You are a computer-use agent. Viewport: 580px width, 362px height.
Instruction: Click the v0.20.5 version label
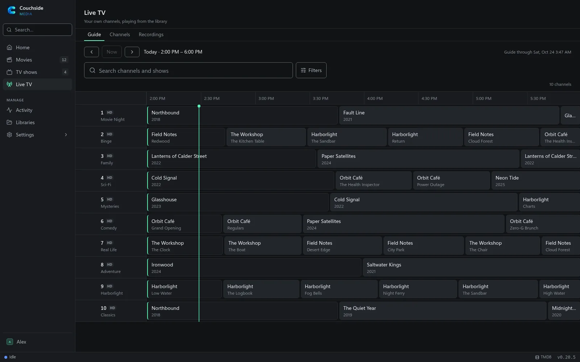tap(566, 357)
